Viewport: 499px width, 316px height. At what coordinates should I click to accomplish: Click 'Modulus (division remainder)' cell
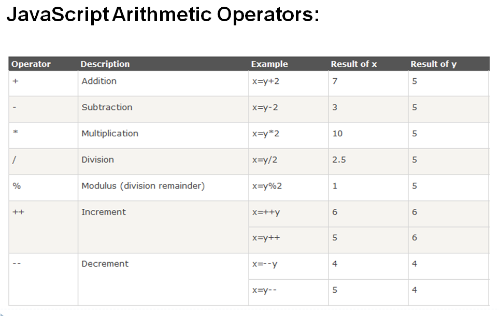143,186
